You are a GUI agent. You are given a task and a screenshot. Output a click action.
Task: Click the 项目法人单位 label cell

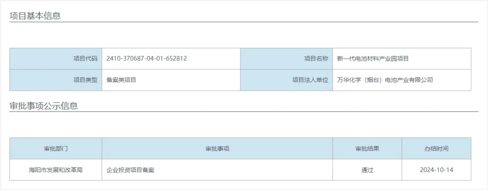286,80
